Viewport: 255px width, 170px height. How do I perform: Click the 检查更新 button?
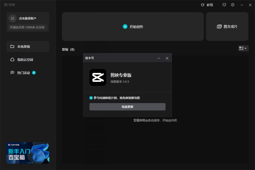(127, 107)
